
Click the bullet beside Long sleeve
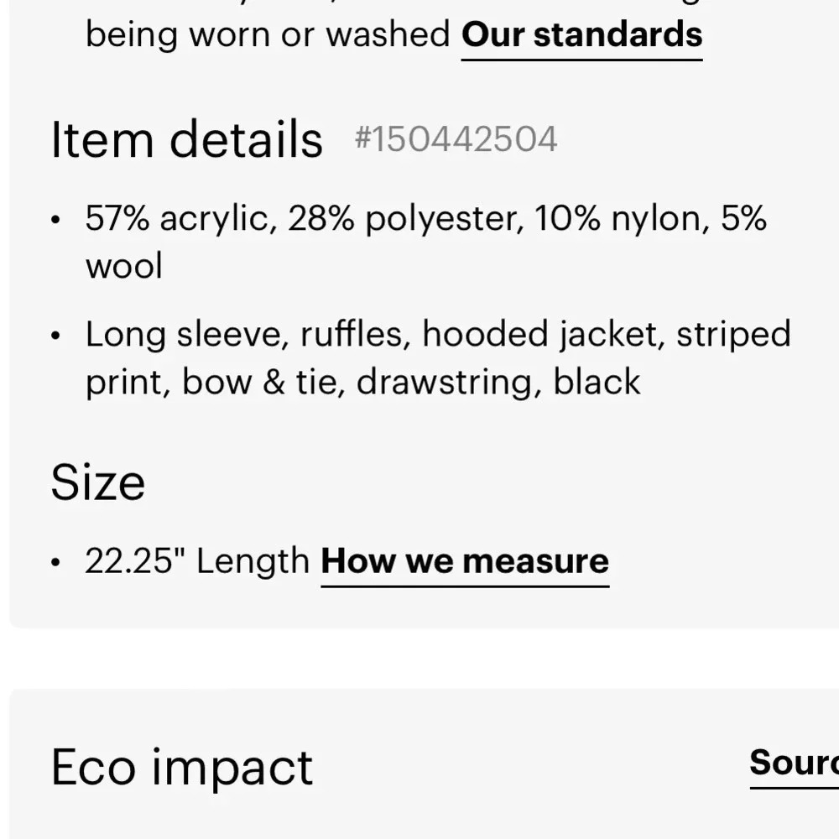(x=55, y=336)
